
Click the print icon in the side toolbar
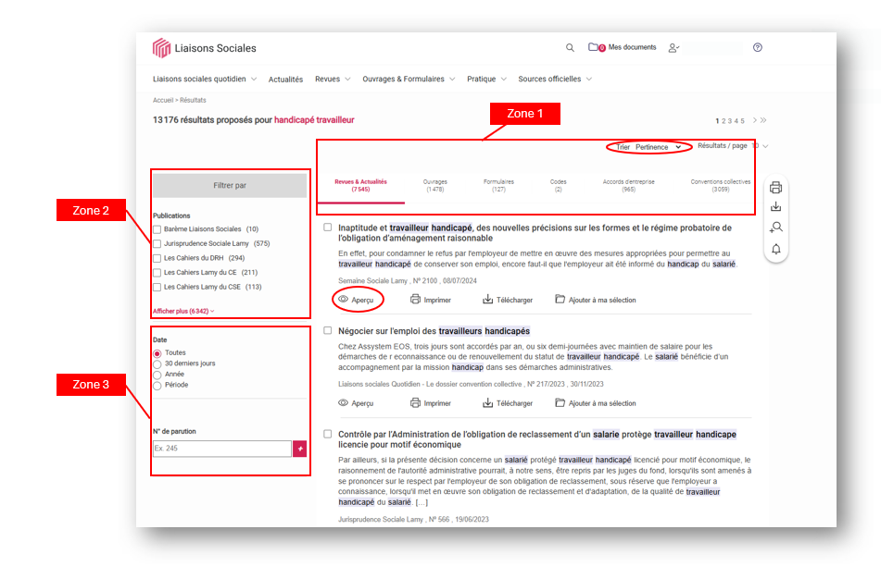point(776,188)
